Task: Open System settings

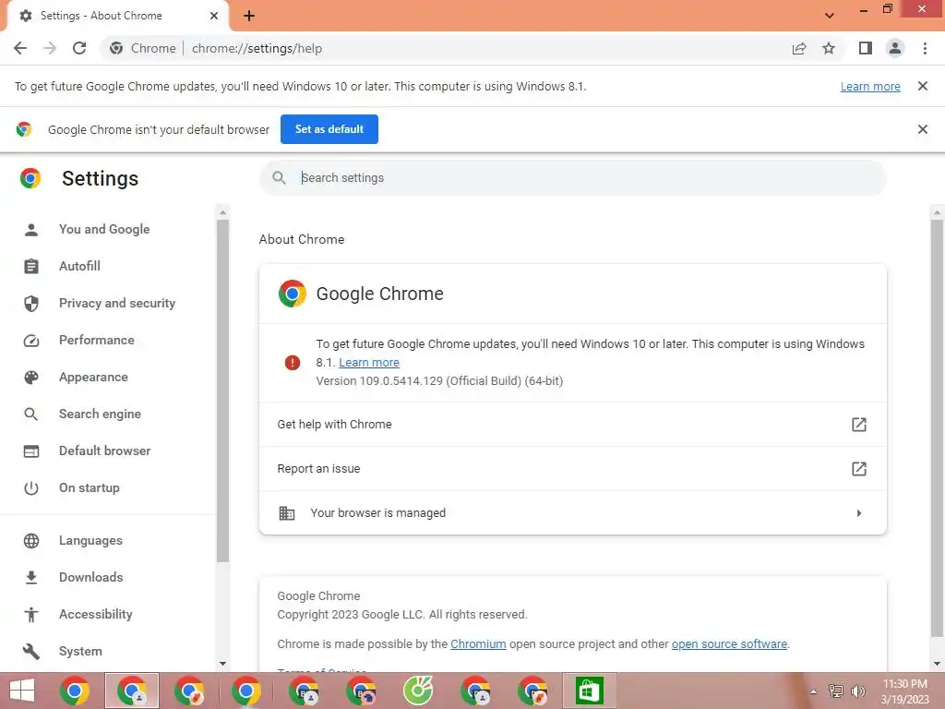Action: click(80, 651)
